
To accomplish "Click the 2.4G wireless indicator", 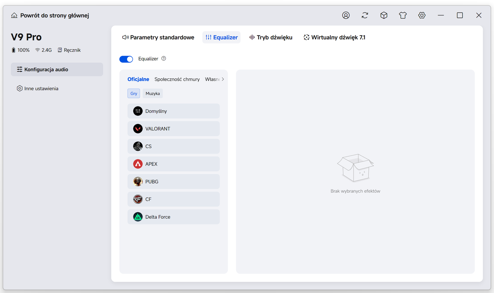I will [43, 50].
